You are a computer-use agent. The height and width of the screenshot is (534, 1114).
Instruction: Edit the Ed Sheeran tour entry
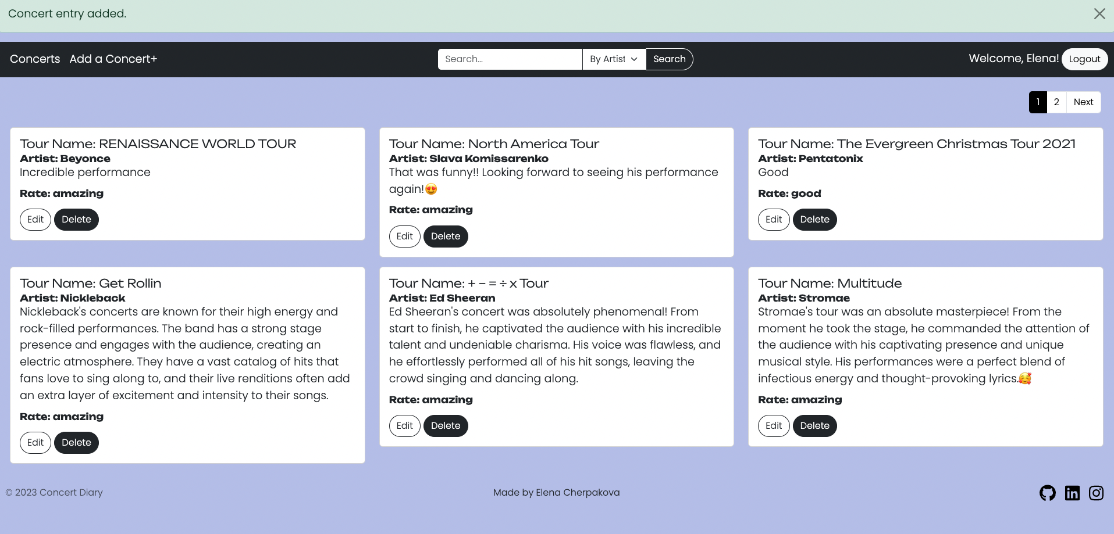coord(404,426)
